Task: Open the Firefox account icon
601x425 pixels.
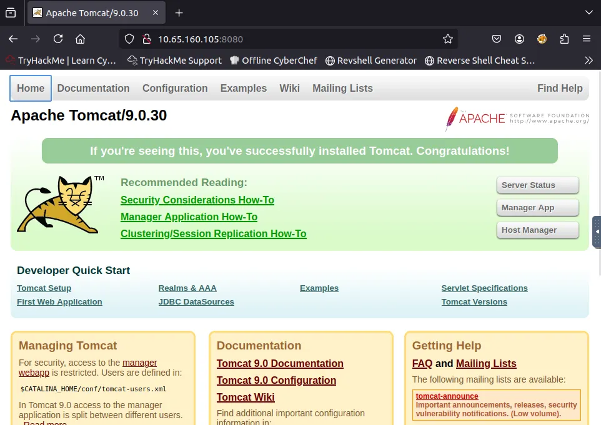Action: (519, 39)
